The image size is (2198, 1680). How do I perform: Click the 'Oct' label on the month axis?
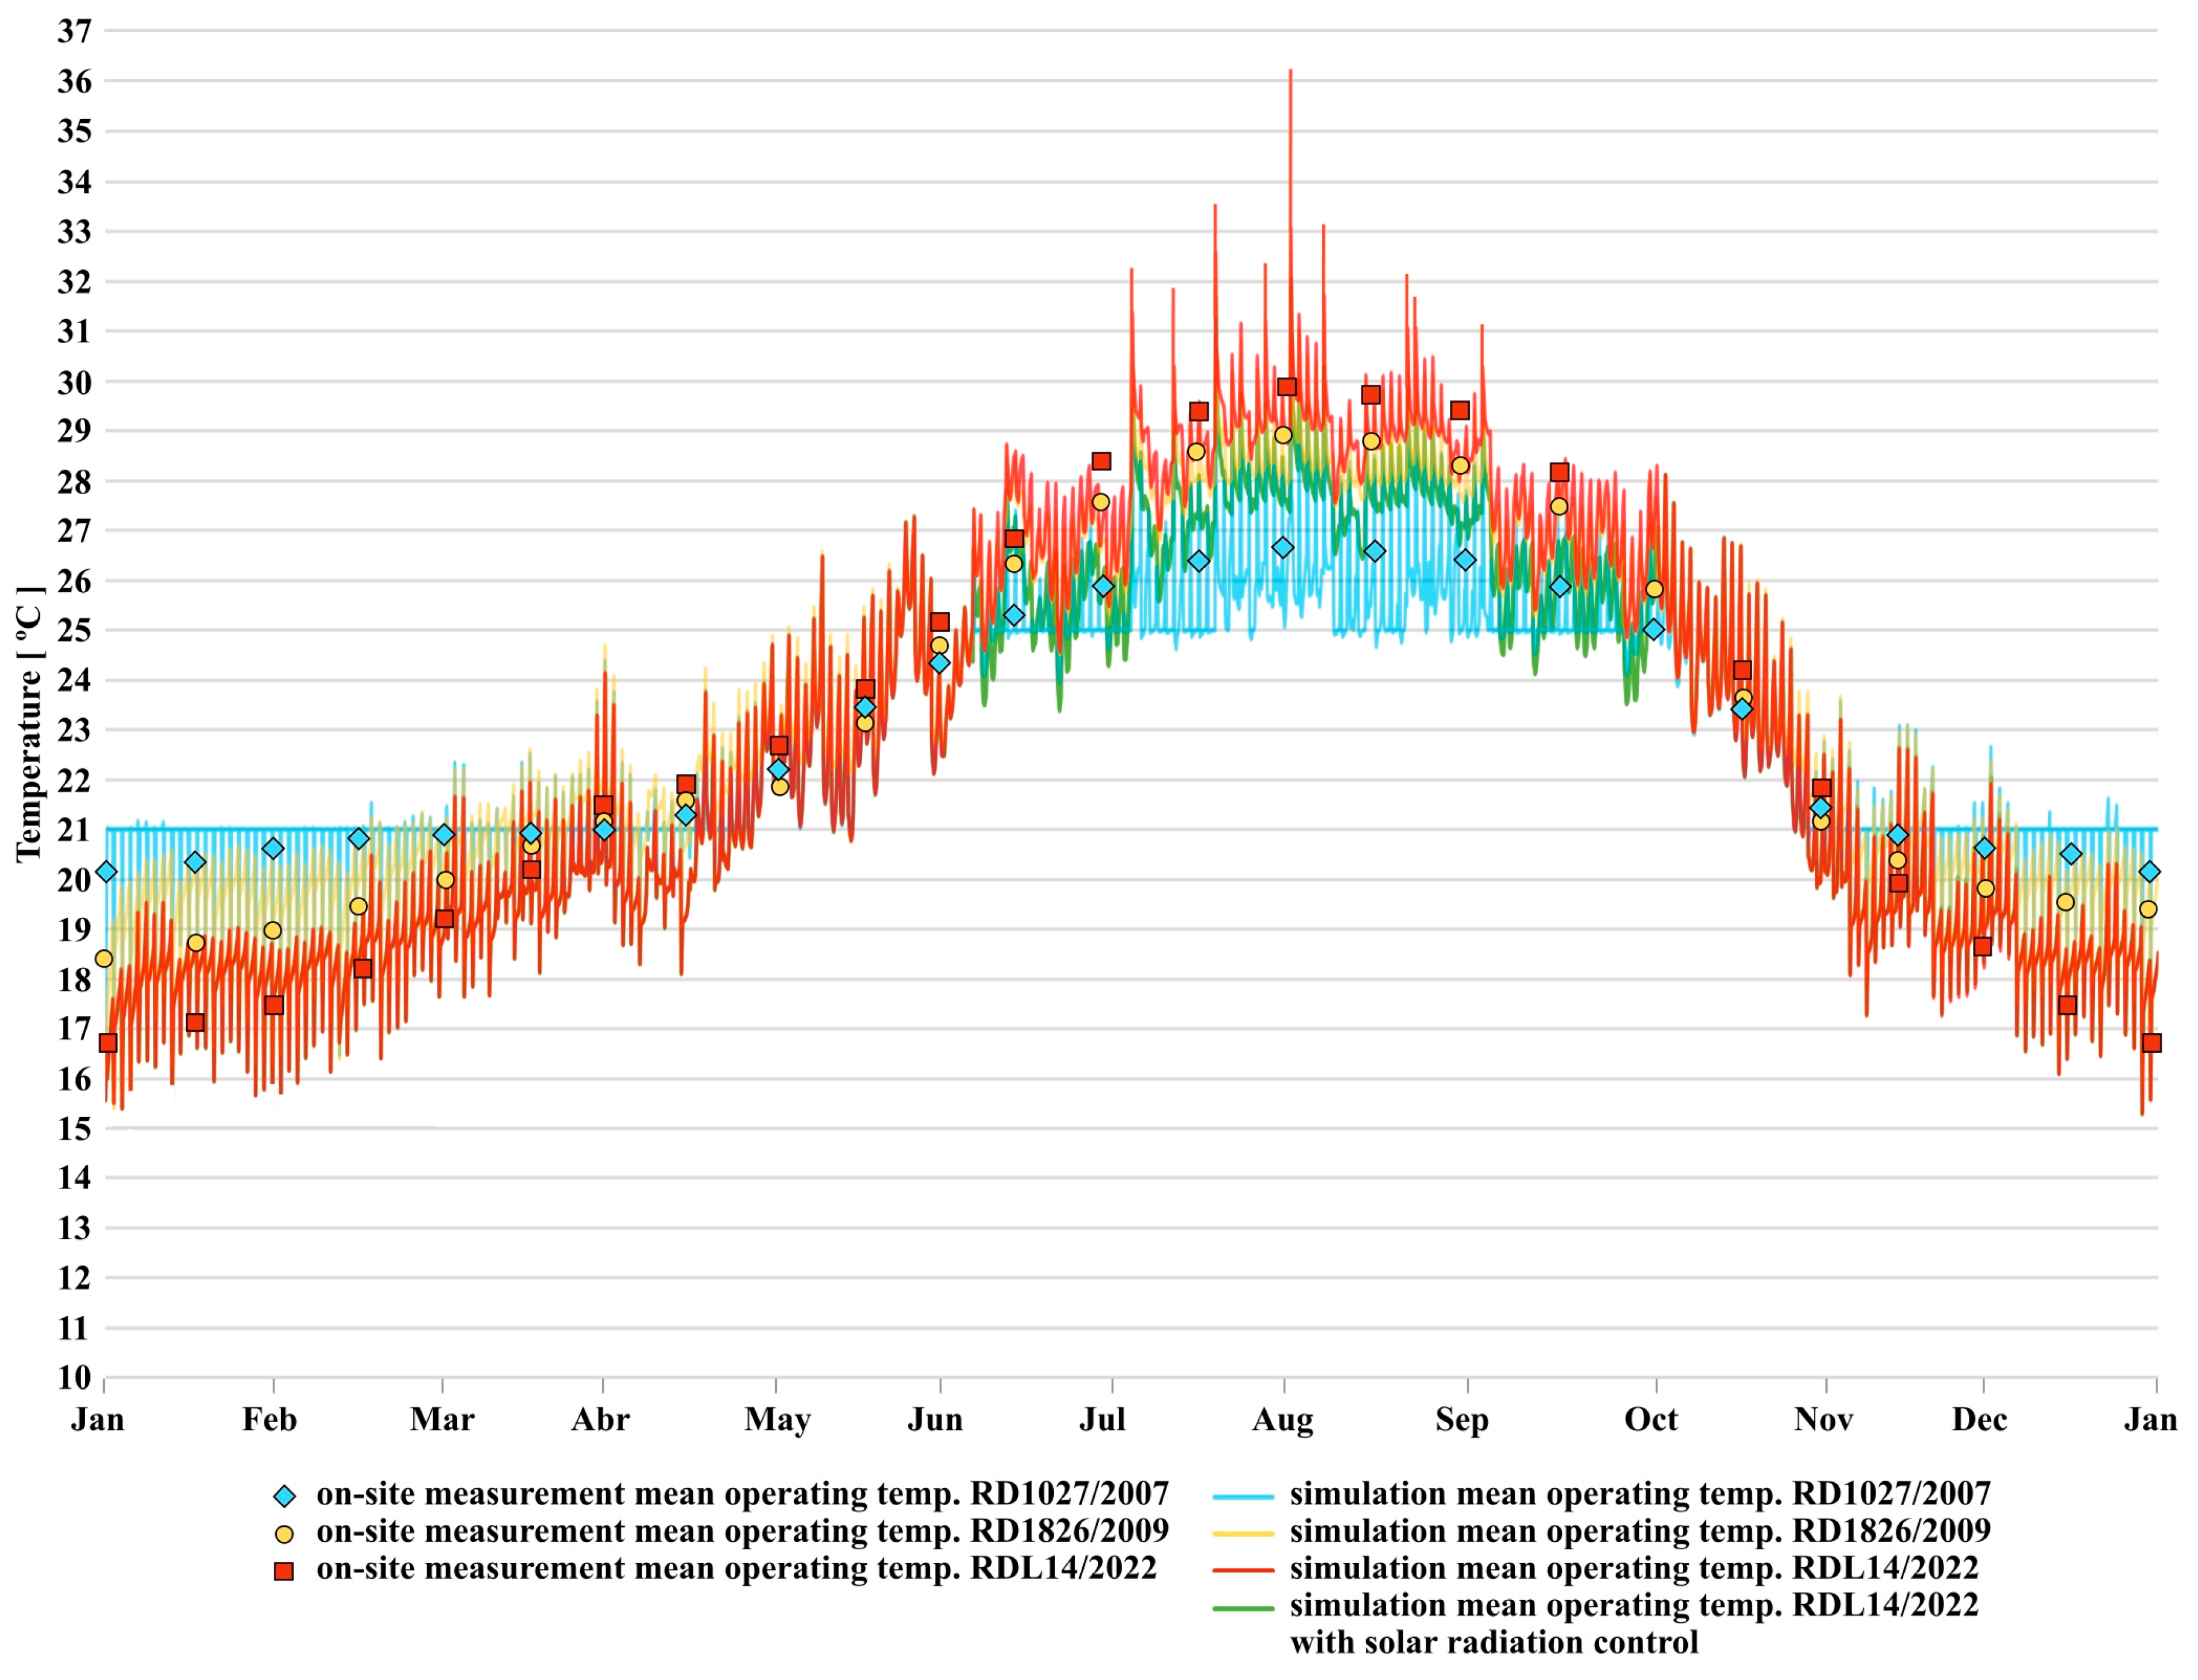(1650, 1420)
